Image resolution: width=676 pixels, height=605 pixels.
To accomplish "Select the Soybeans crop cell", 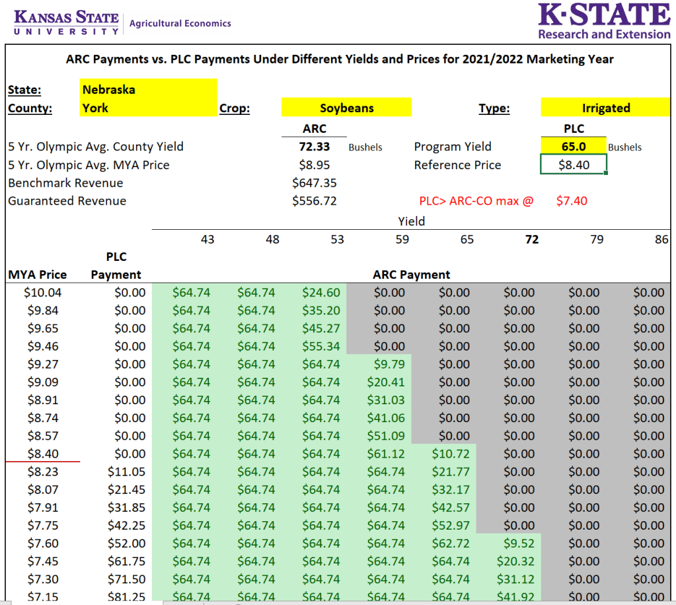I will tap(346, 108).
